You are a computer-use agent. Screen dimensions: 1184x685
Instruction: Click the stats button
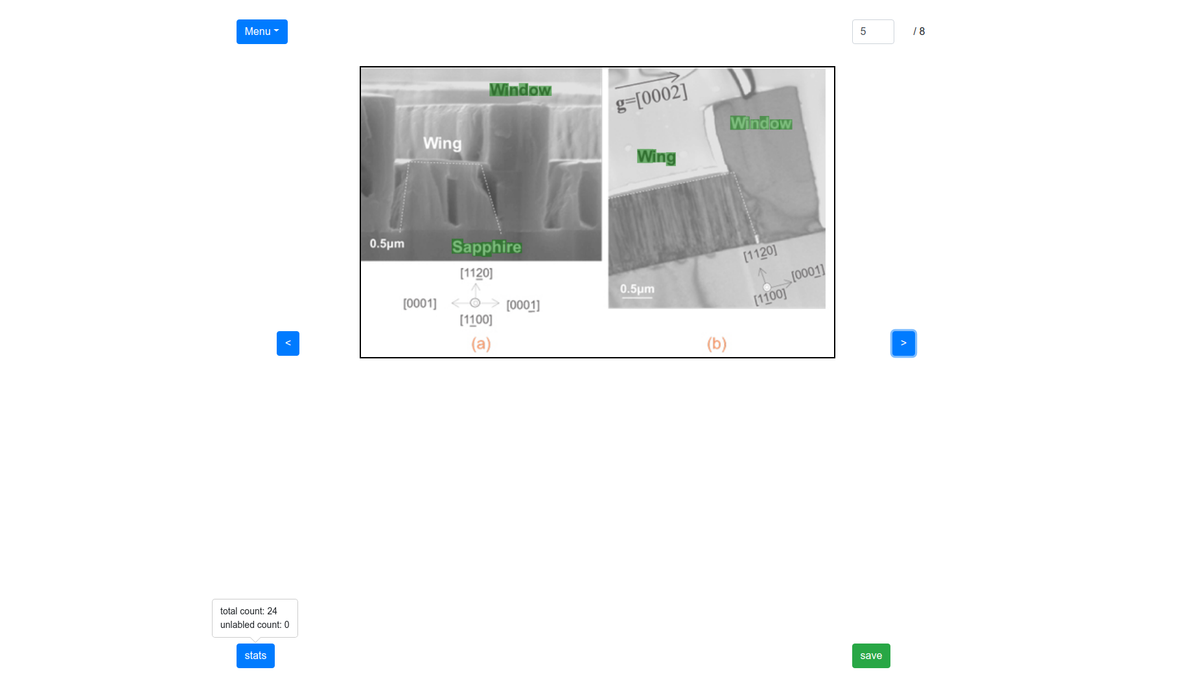255,656
